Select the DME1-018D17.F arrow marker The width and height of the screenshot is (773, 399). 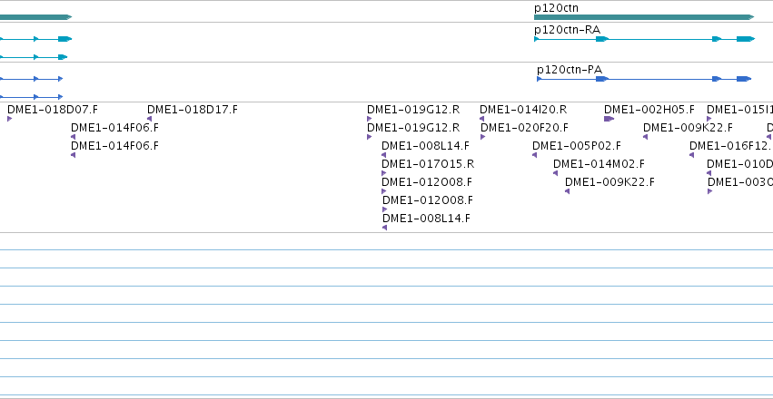point(149,119)
